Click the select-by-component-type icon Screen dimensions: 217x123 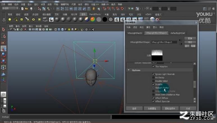click(x=48, y=9)
